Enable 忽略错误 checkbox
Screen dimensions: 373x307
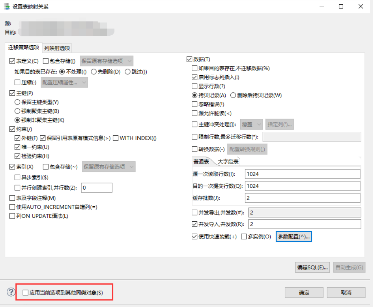195,104
